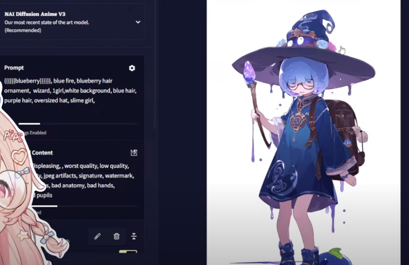Click the Undesired 'Content' section heading
This screenshot has height=265, width=409.
42,153
